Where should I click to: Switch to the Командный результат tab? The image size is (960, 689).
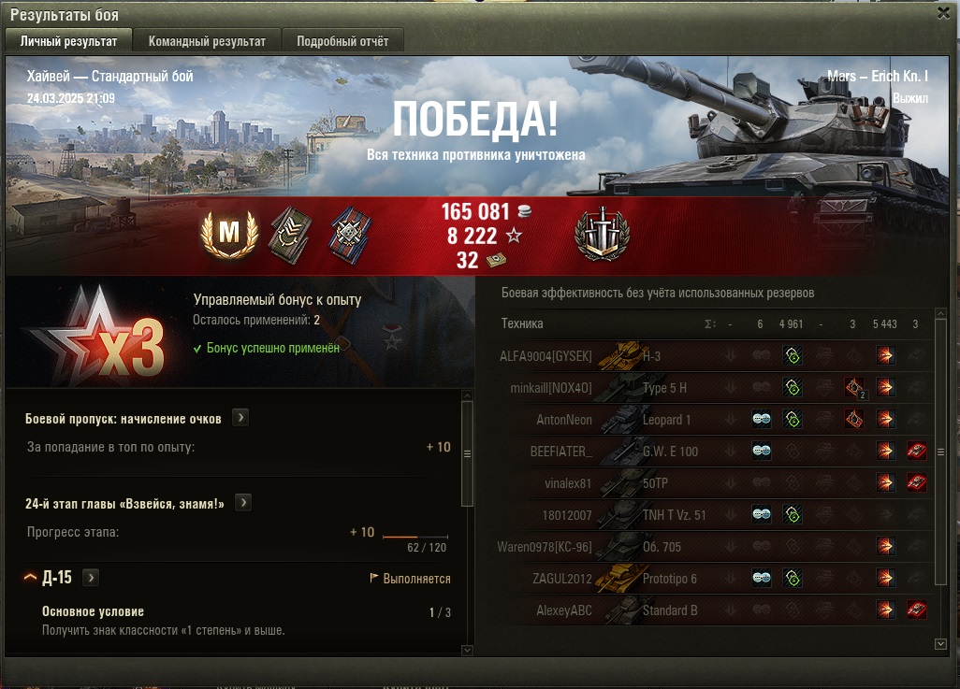pyautogui.click(x=207, y=41)
